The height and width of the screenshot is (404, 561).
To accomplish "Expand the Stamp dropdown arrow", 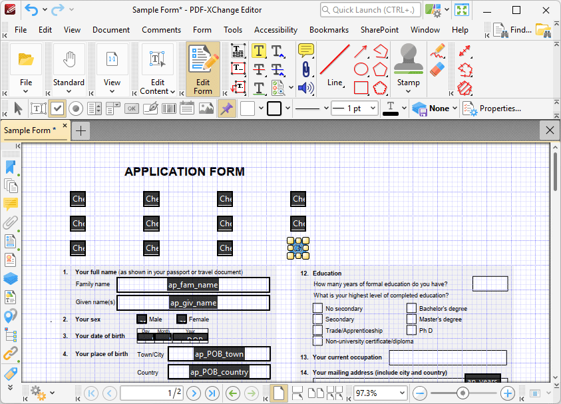I will (408, 92).
